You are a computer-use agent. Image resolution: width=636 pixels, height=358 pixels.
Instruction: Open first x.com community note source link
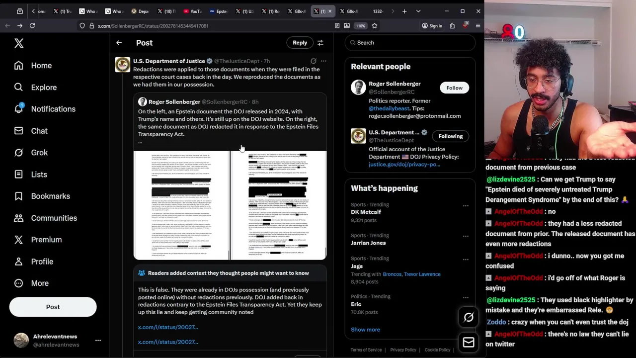tap(168, 327)
